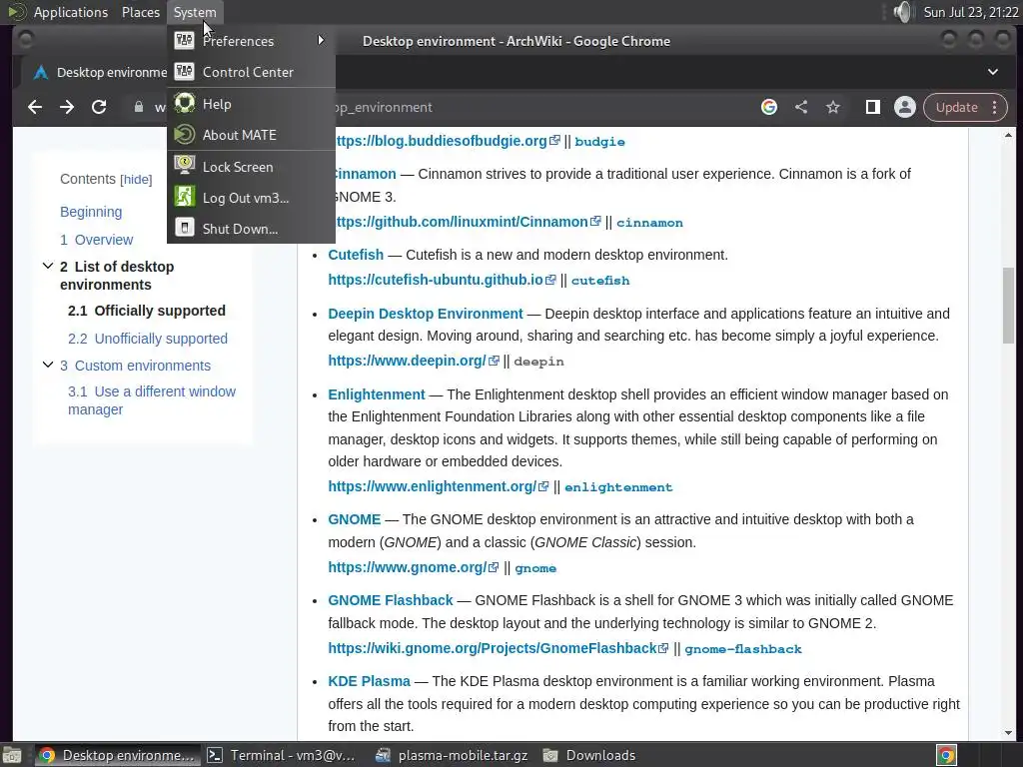Select Lock Screen menu entry
Screen dimensions: 1023x767
[251, 167]
